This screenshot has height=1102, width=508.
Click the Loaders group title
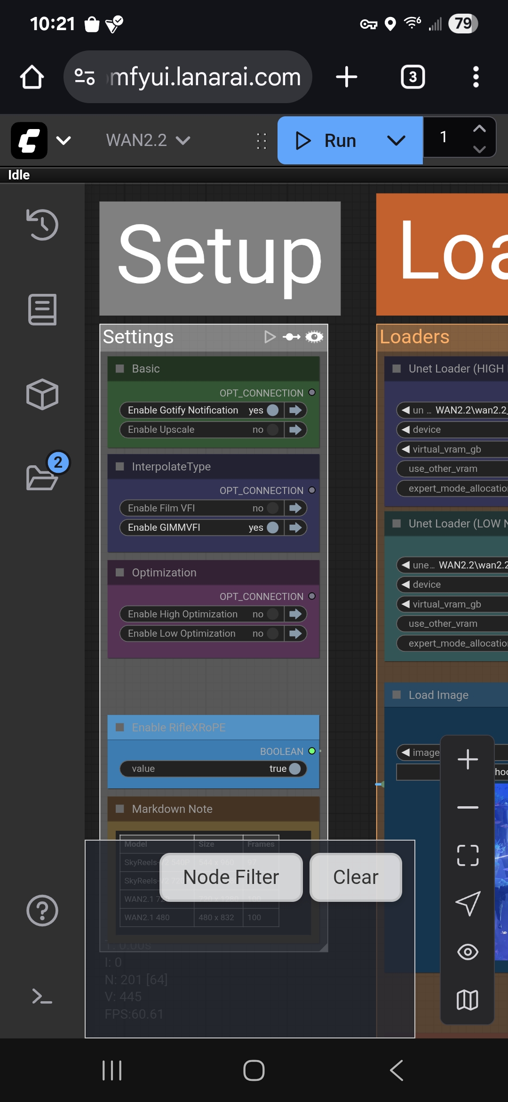pos(414,337)
